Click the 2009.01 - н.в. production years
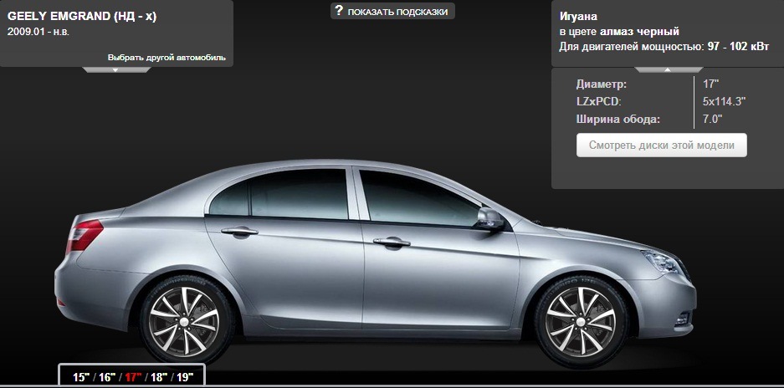The image size is (784, 388). tap(38, 32)
